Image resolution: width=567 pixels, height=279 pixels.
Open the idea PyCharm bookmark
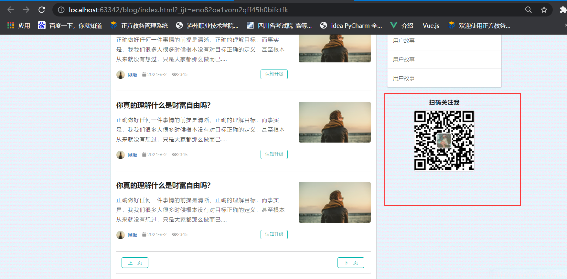pos(351,26)
